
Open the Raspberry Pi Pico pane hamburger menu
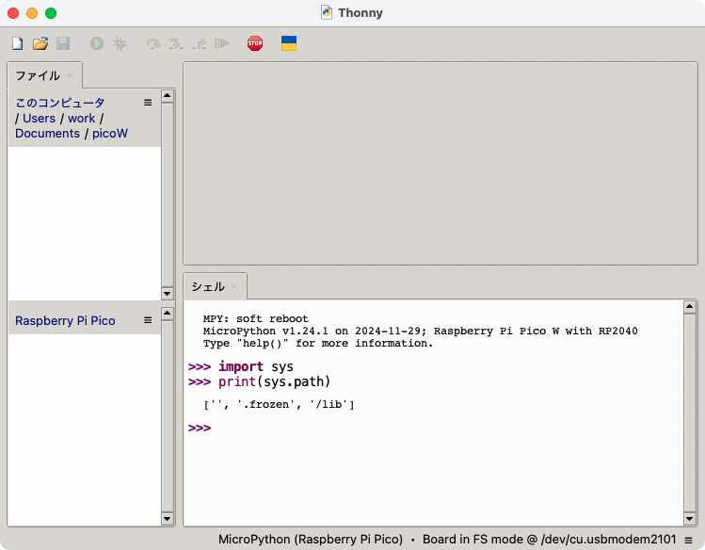148,320
